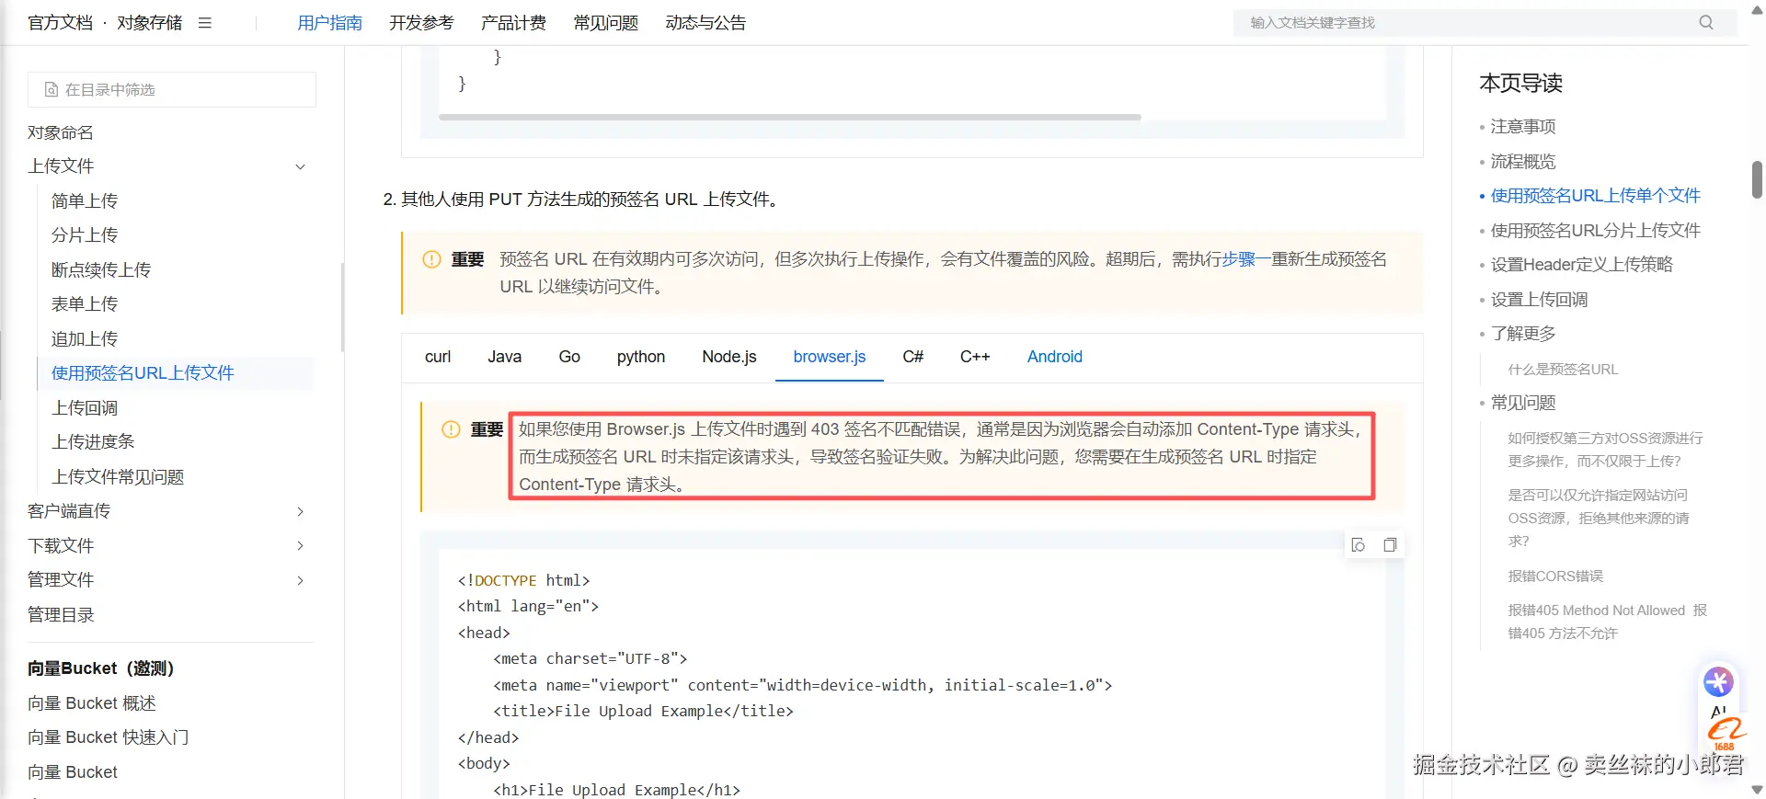Jump to 设置Header定义上传策略 section
1766x799 pixels.
[1581, 265]
